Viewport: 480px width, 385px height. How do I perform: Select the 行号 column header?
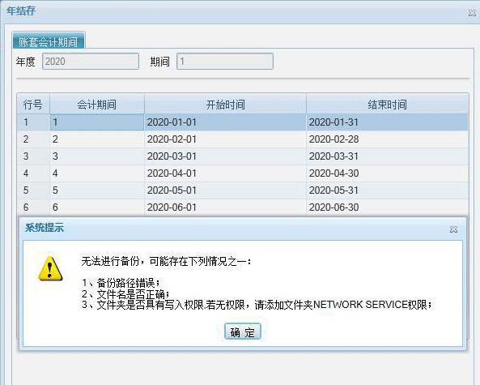point(33,105)
